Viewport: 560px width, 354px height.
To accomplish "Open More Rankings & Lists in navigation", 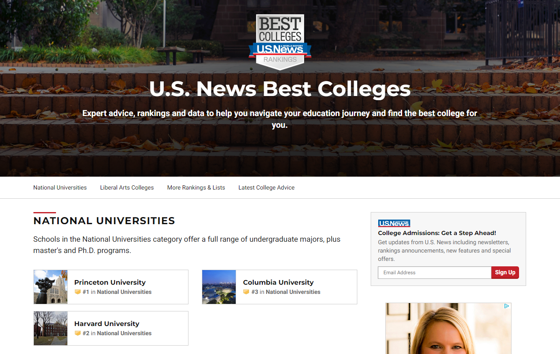I will pyautogui.click(x=196, y=188).
